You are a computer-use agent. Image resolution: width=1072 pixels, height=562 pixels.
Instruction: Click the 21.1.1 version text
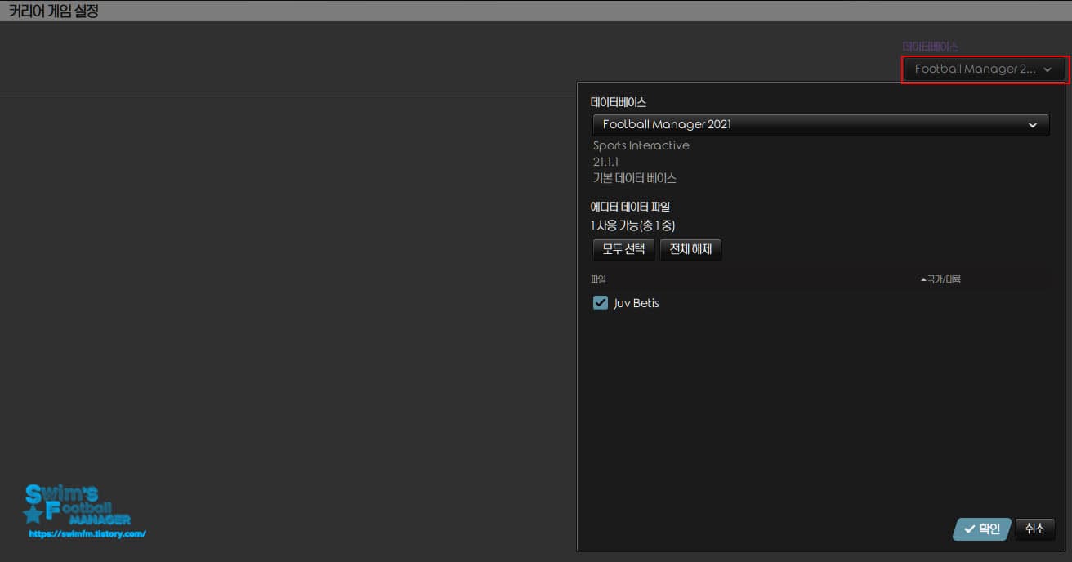tap(605, 162)
